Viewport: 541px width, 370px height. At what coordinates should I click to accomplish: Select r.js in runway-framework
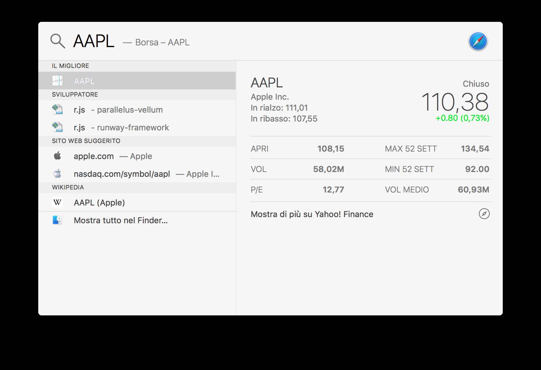tap(137, 127)
